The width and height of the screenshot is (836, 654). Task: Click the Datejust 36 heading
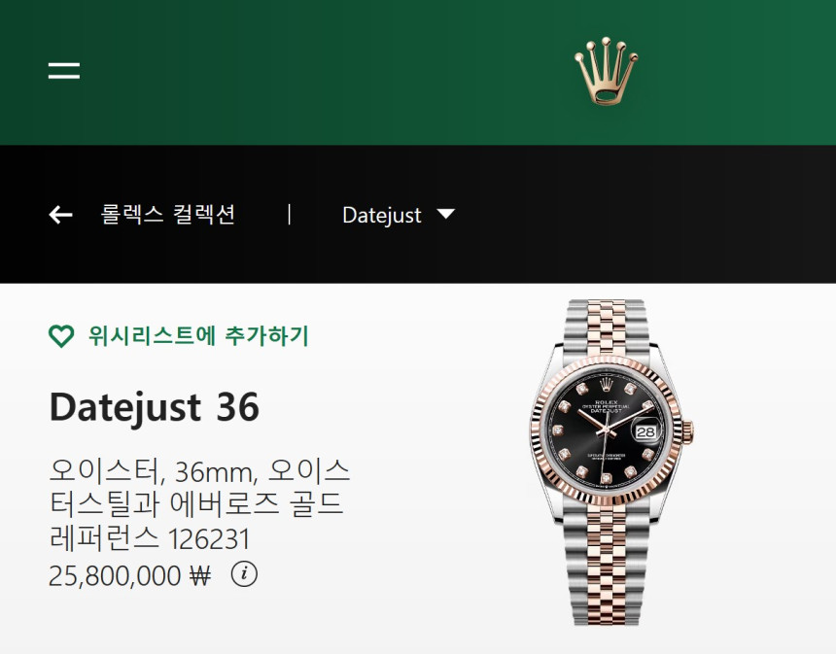point(155,407)
